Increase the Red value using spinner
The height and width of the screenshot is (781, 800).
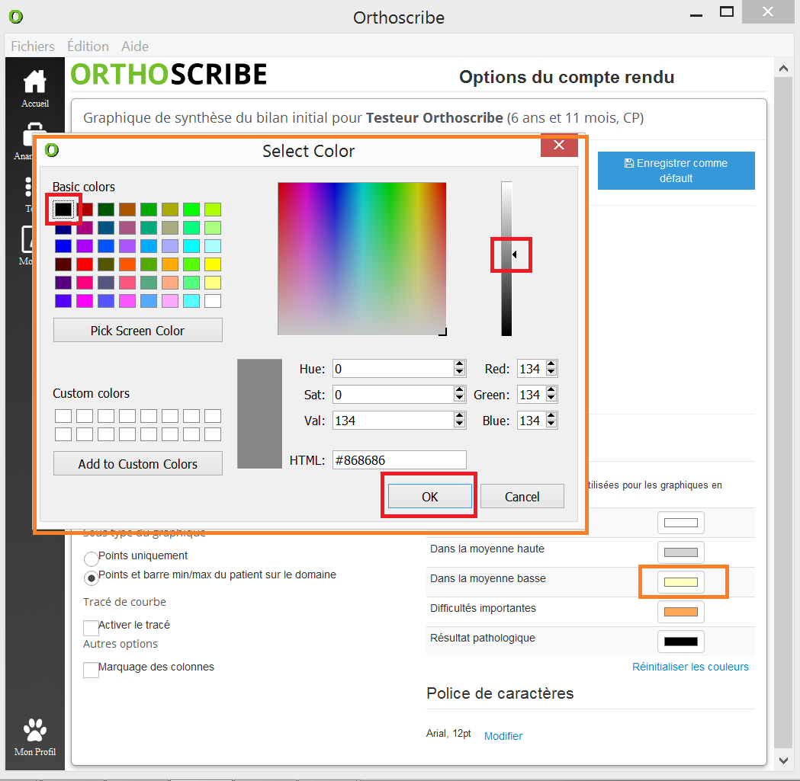coord(551,365)
